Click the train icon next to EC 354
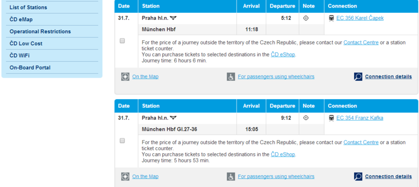 [331, 118]
